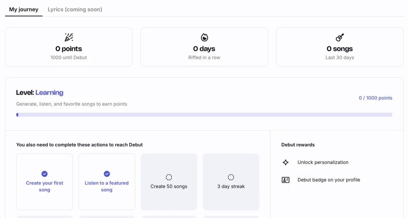Click the sparkle icon beside Unlock personalization
The height and width of the screenshot is (218, 408).
tap(286, 162)
